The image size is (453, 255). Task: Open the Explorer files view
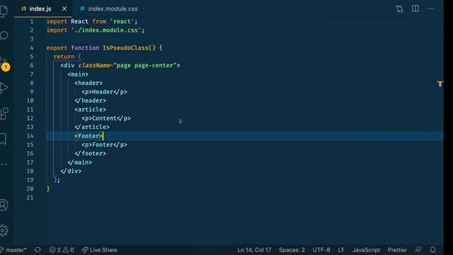click(x=4, y=11)
